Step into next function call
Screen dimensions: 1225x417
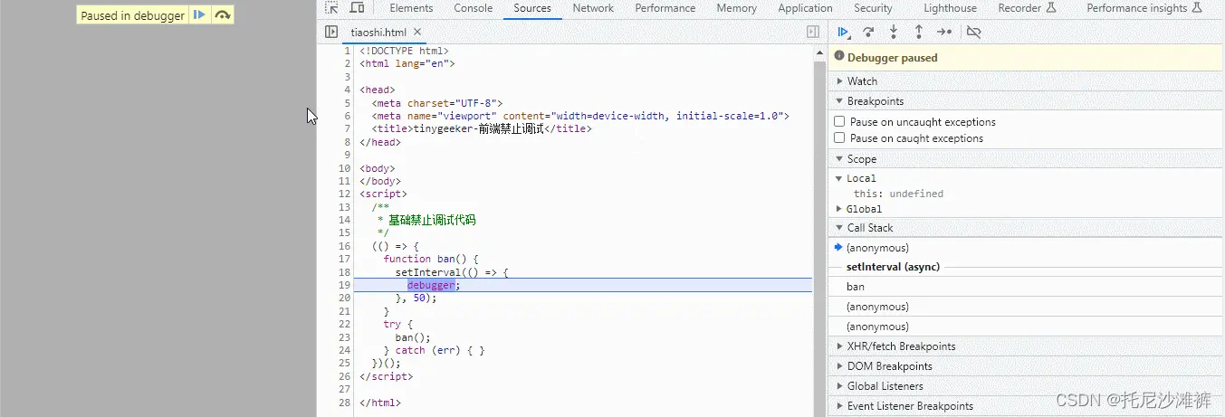point(894,33)
